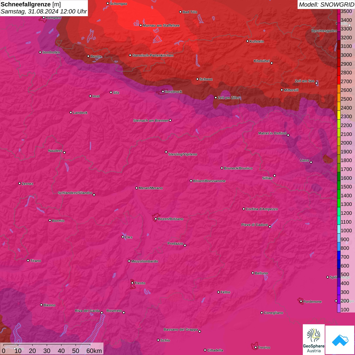
Task: Click the 700 blue legend swatch
Action: [x=339, y=255]
